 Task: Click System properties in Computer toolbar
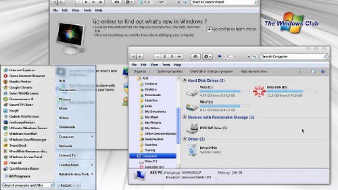(x=170, y=71)
